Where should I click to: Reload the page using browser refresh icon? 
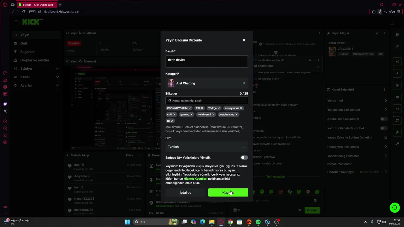point(24,12)
